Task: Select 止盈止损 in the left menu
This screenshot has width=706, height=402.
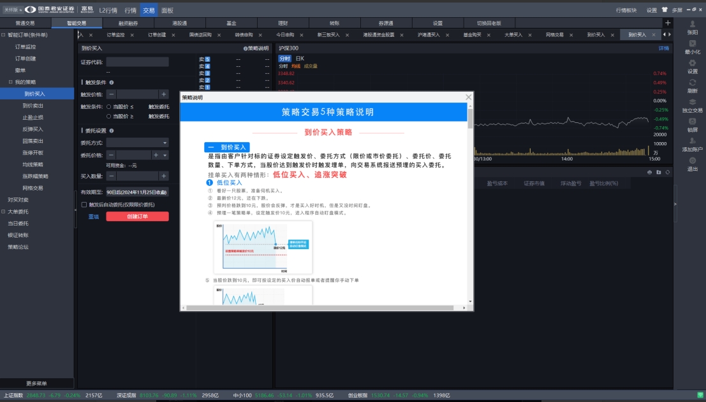Action: [x=33, y=117]
